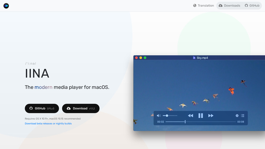
Task: Open the playlist icon in player
Action: tap(243, 116)
